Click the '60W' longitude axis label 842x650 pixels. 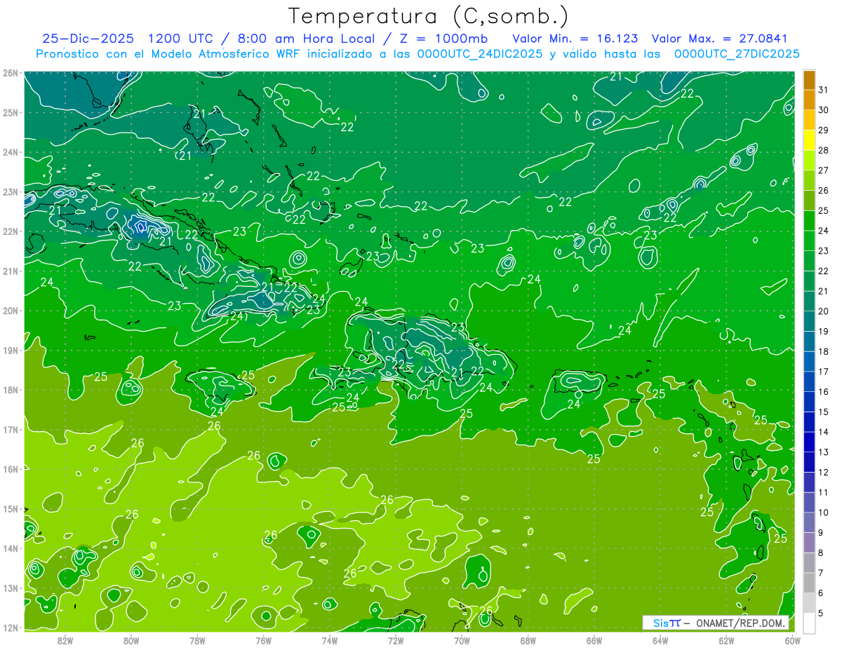[793, 639]
